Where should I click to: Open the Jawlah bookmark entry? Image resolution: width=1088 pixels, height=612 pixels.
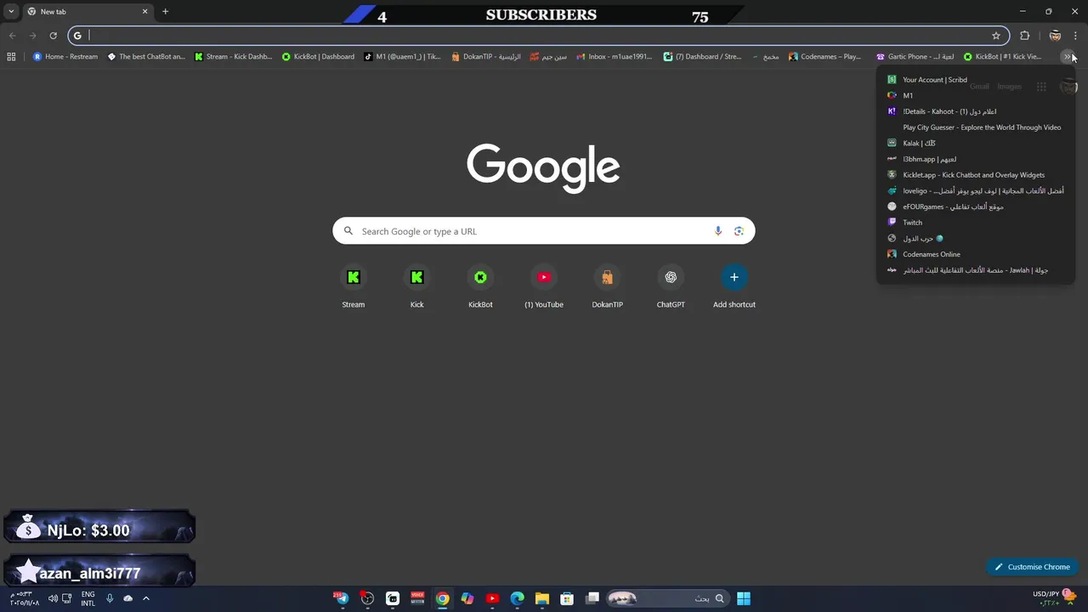point(976,270)
